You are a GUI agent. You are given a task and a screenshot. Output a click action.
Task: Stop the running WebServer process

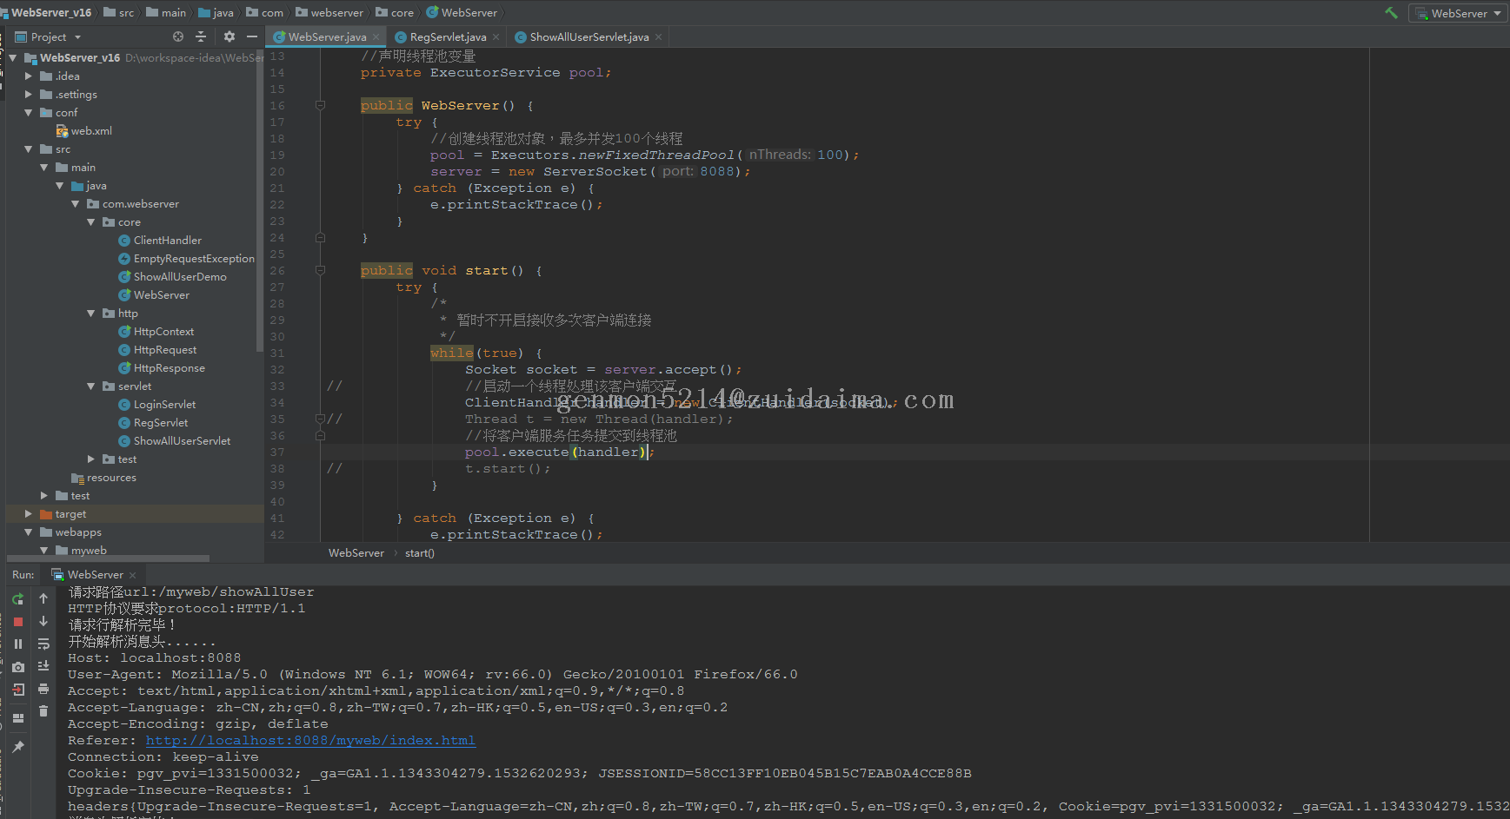click(x=18, y=622)
